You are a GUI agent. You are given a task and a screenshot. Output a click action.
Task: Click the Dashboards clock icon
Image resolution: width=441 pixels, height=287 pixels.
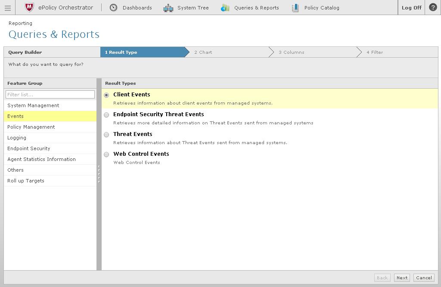(113, 8)
